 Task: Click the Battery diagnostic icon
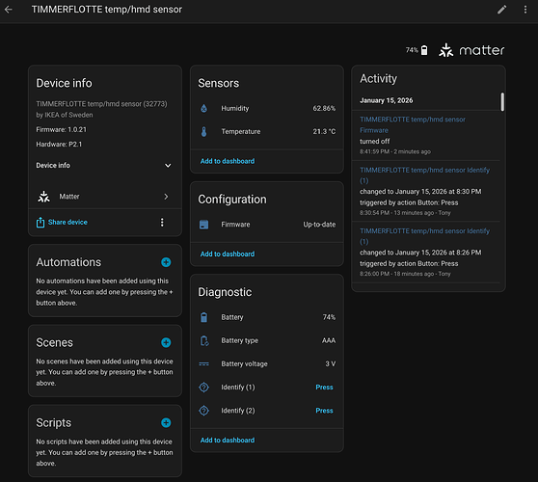[203, 317]
